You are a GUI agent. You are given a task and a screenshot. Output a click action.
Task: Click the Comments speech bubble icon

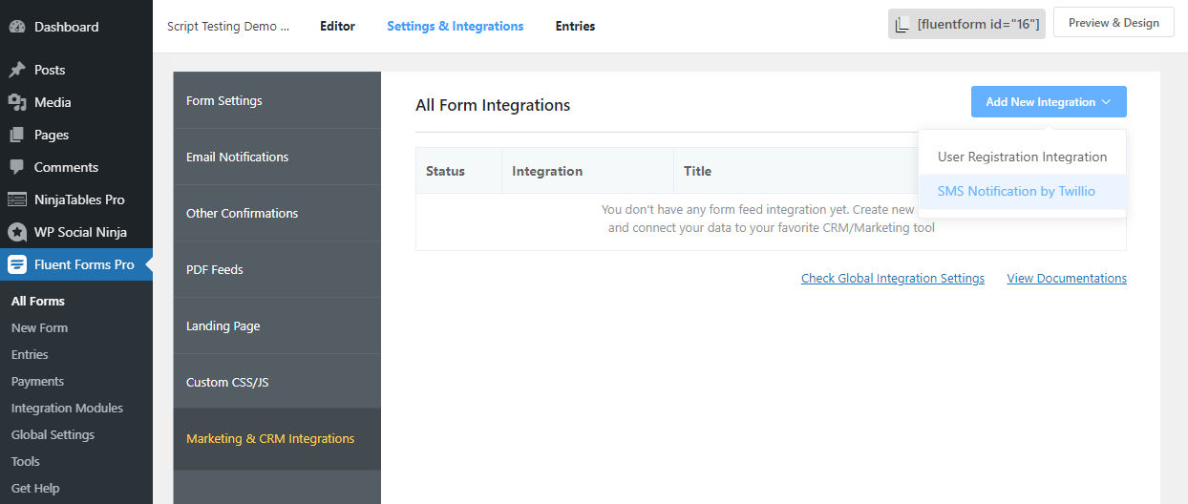(17, 167)
